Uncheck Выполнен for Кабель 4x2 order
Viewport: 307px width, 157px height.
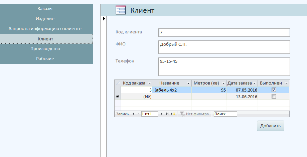[274, 90]
